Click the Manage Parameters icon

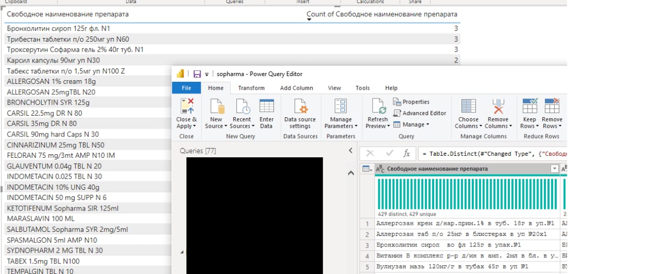pyautogui.click(x=341, y=105)
